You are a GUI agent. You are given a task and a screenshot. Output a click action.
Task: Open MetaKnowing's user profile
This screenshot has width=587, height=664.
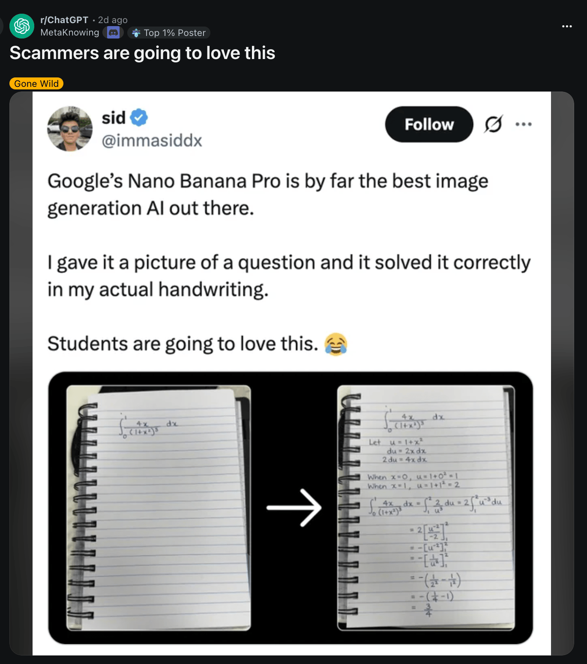point(69,33)
